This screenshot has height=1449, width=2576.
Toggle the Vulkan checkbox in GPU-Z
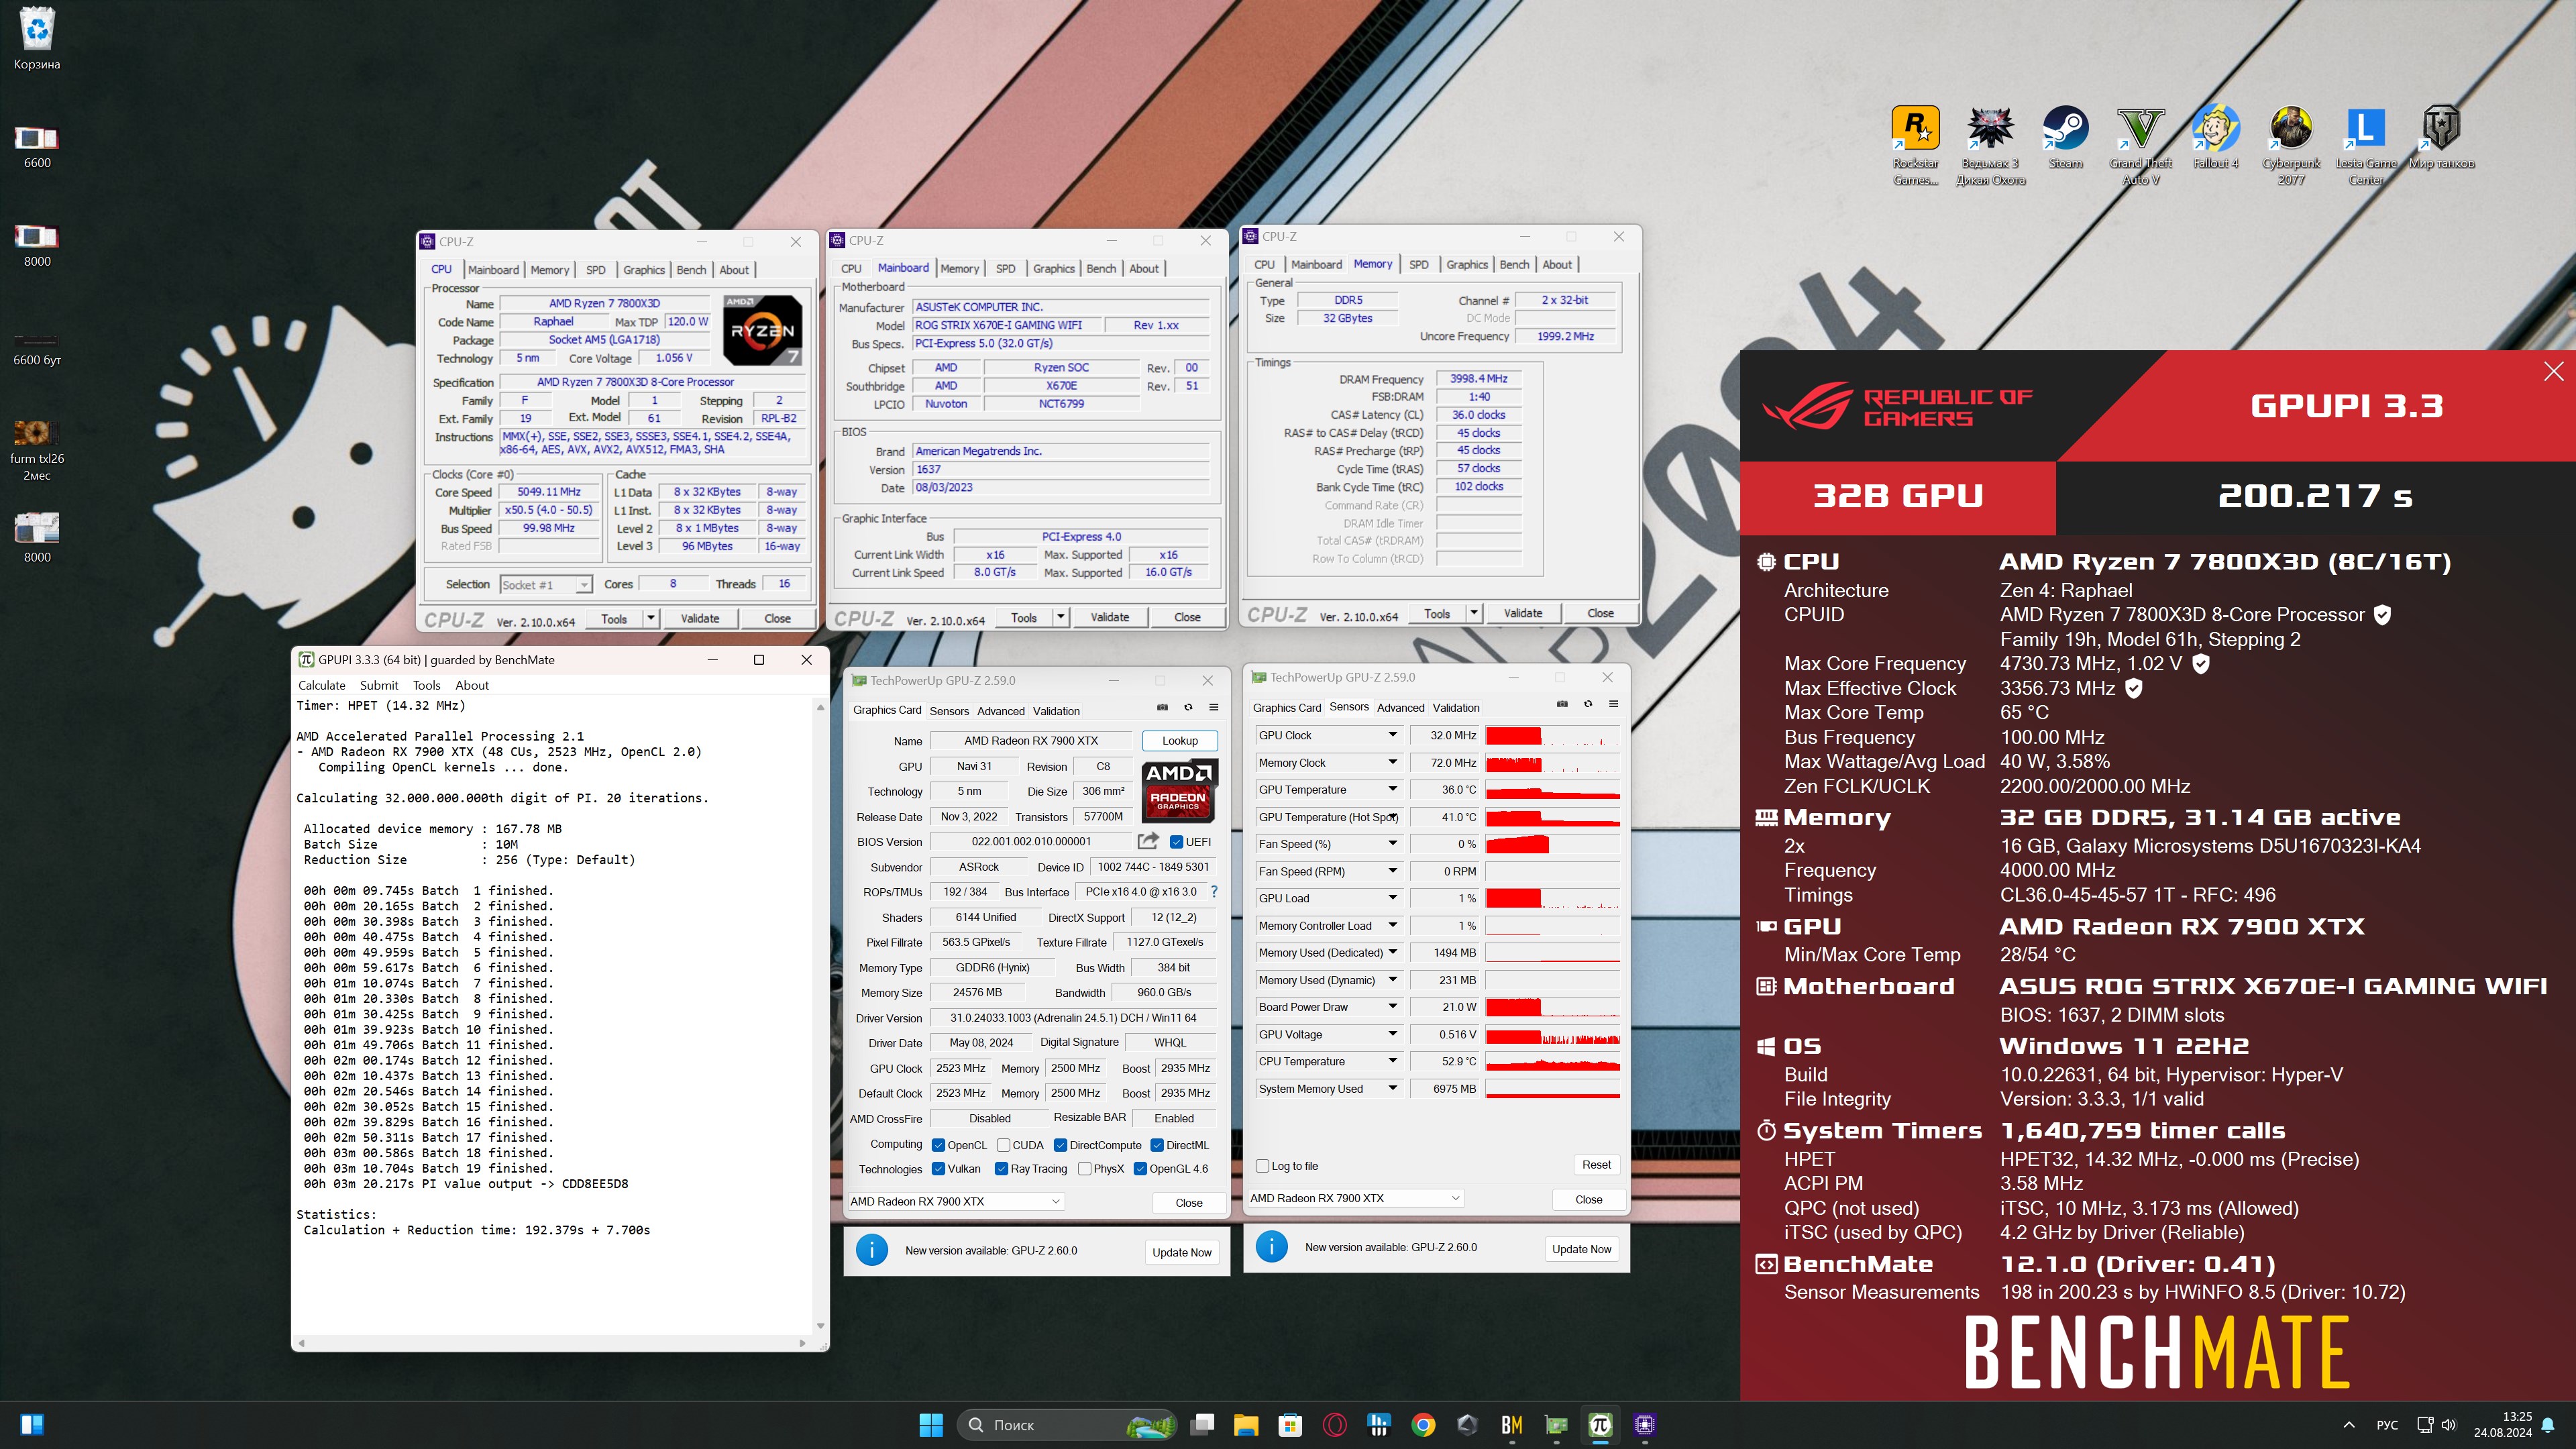(x=938, y=1169)
